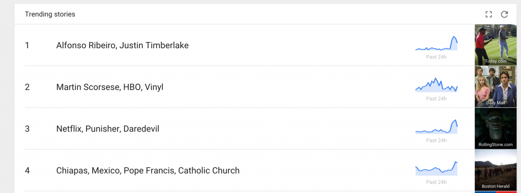Click the fullscreen expand icon

[x=488, y=14]
